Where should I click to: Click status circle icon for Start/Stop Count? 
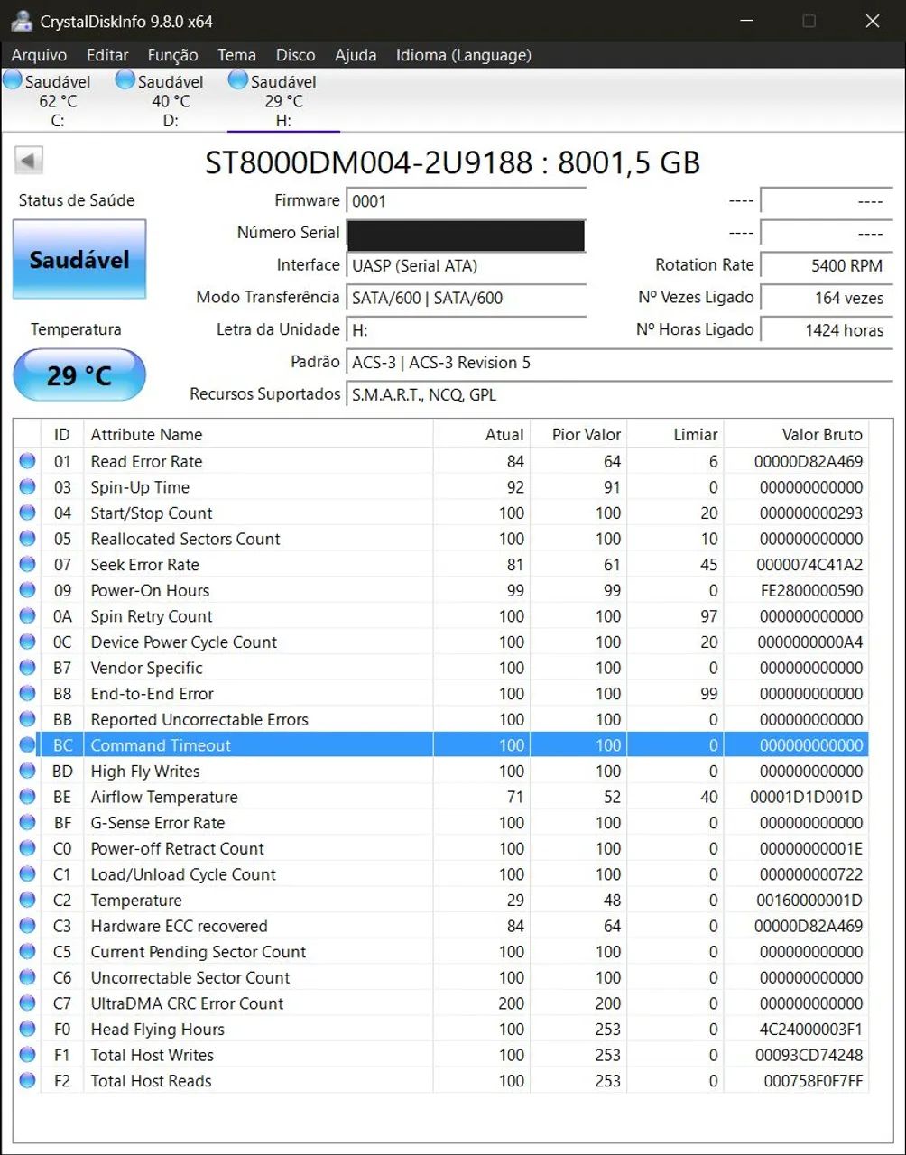(x=27, y=513)
